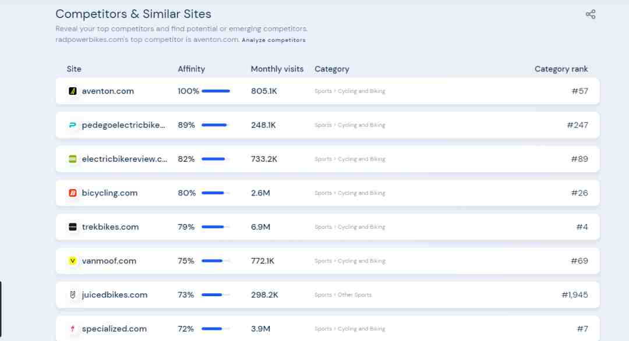Click trekbikes.com's Cycling and Biking category
This screenshot has height=341, width=629.
tap(362, 227)
